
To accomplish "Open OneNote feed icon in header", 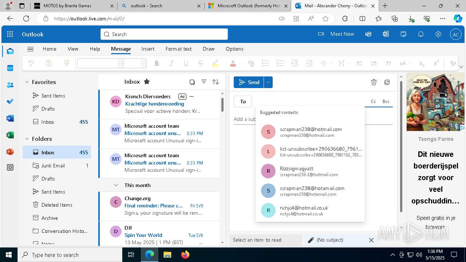I will tap(386, 34).
